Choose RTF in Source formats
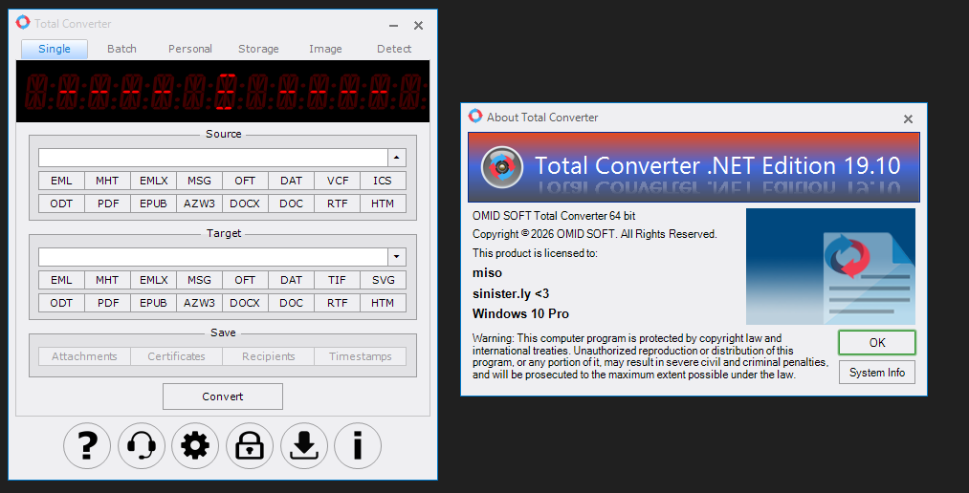The image size is (969, 493). (338, 204)
